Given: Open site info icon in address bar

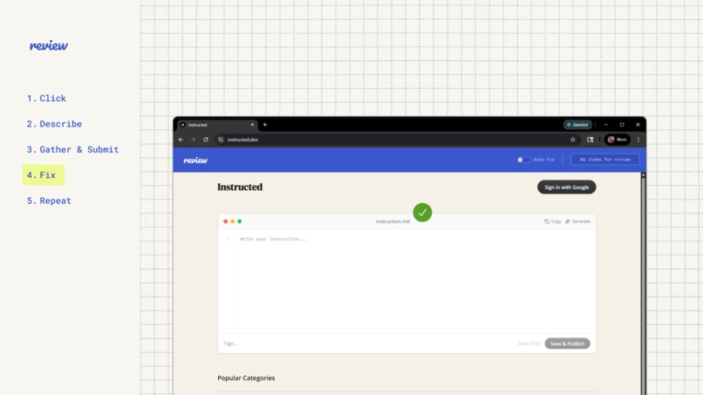Looking at the screenshot, I should click(221, 140).
